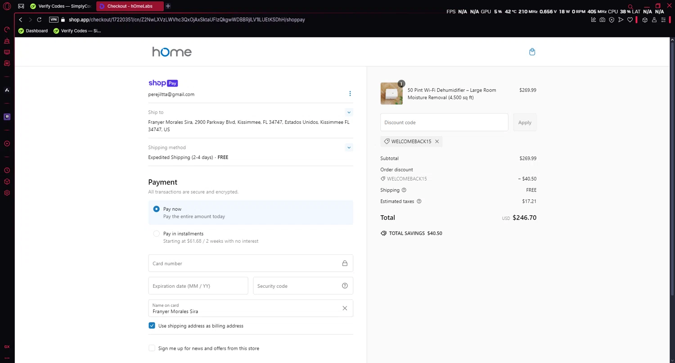
Task: Open the Settings gear sidebar icon
Action: [x=7, y=193]
